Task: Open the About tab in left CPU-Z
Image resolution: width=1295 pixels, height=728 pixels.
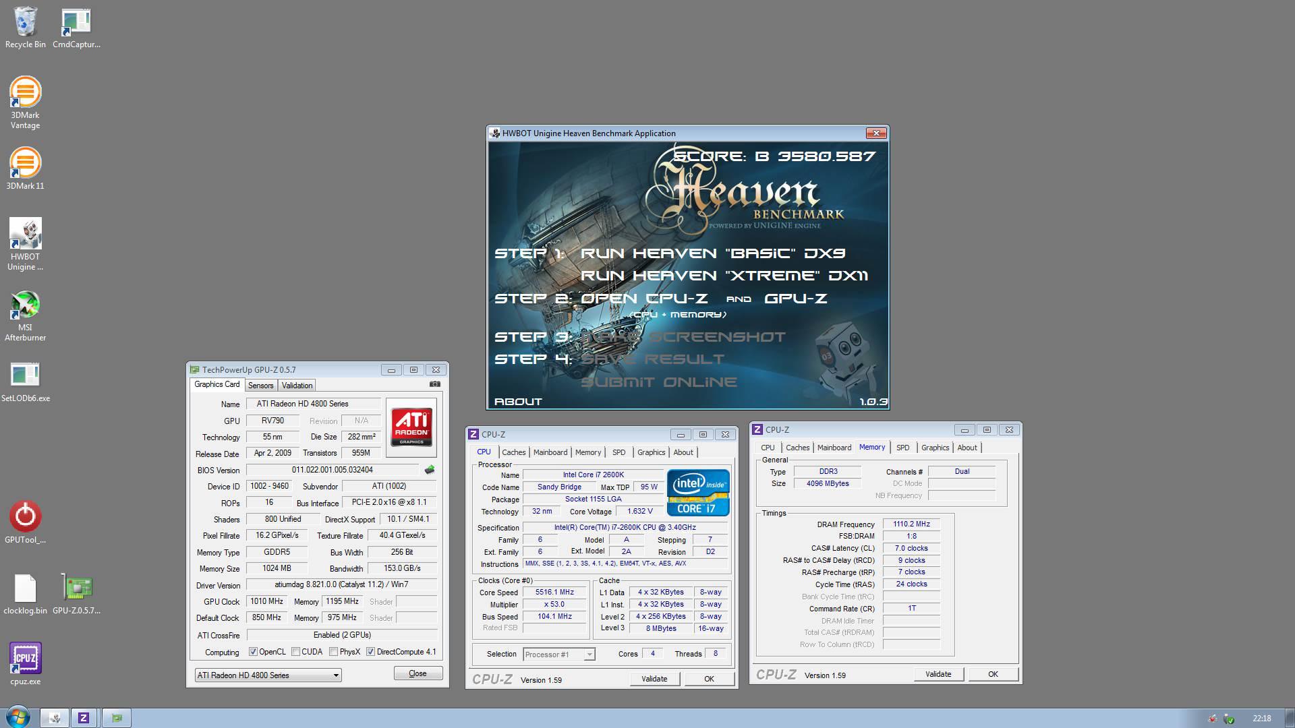Action: tap(683, 452)
